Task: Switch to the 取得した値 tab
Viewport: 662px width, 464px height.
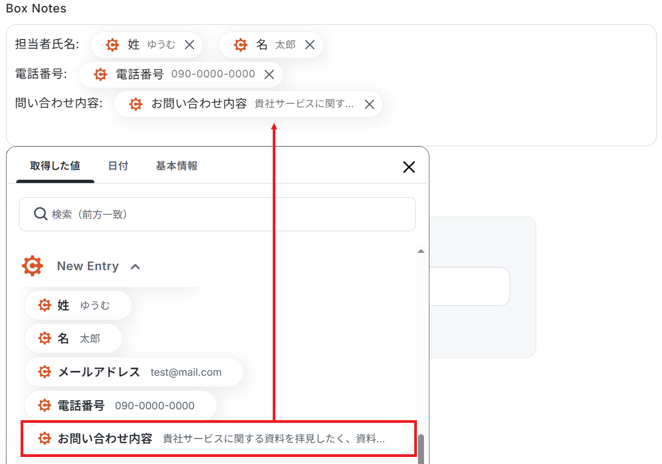Action: click(x=55, y=166)
